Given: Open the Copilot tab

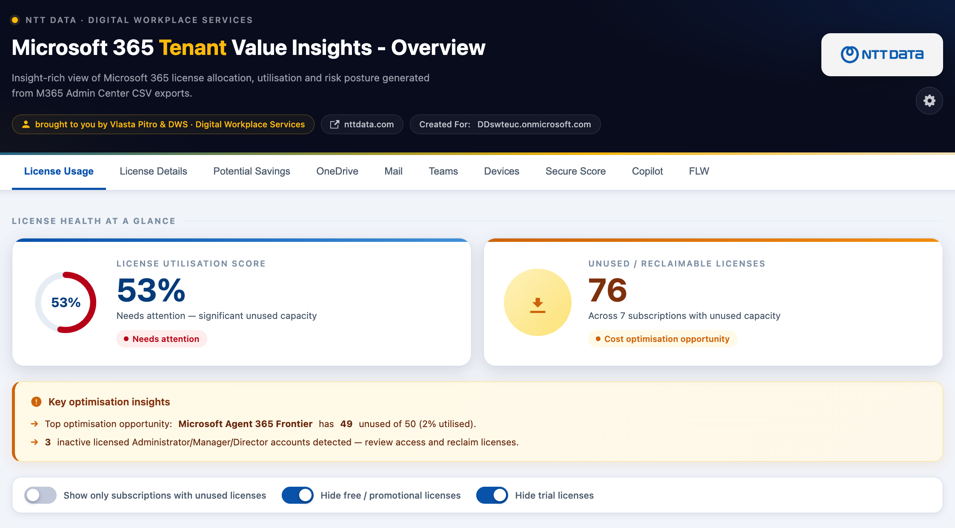Looking at the screenshot, I should [647, 171].
